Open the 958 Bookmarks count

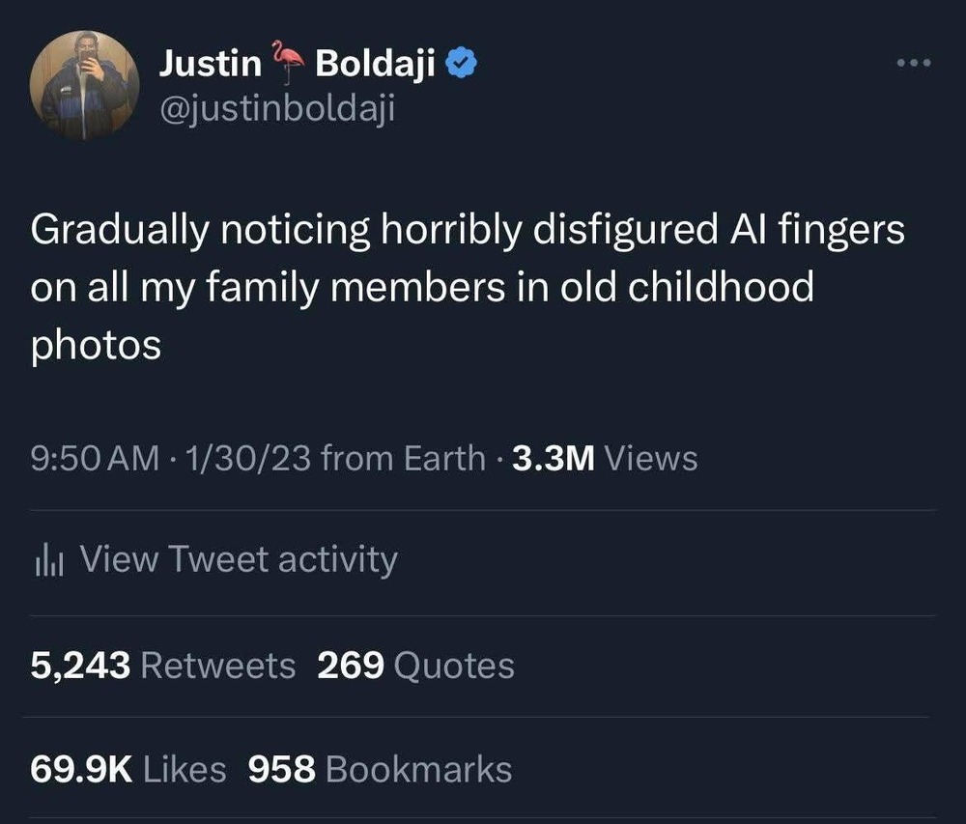pyautogui.click(x=380, y=769)
